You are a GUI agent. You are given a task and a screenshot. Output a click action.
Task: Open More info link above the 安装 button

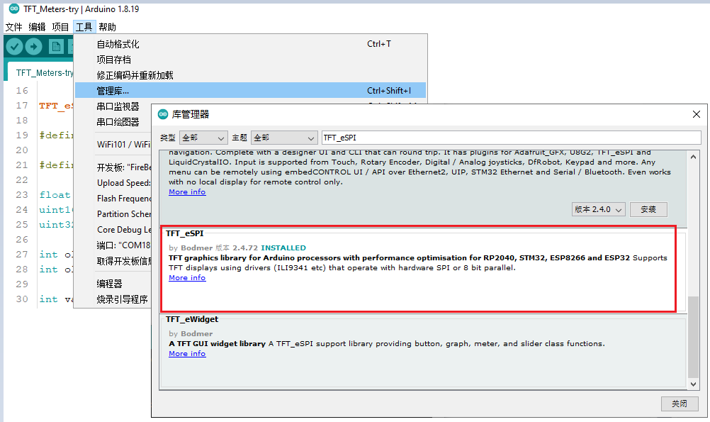point(187,192)
